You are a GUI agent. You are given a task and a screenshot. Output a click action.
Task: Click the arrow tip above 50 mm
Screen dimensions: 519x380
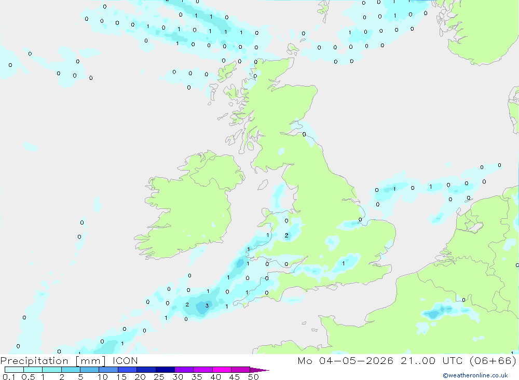259,370
